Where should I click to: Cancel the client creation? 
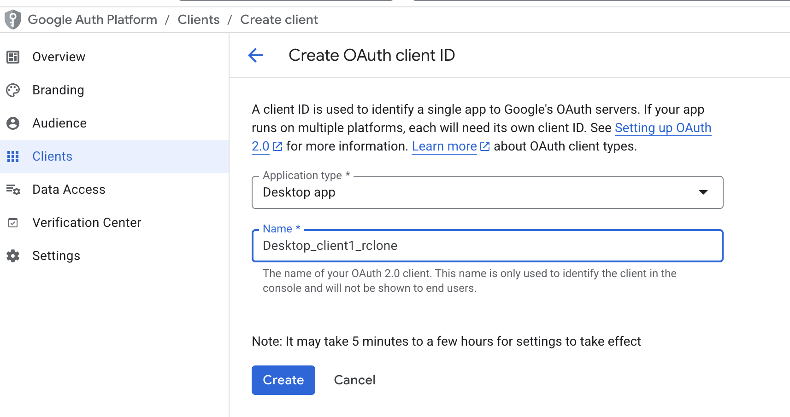[354, 380]
